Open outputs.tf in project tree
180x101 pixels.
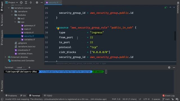click(x=29, y=33)
